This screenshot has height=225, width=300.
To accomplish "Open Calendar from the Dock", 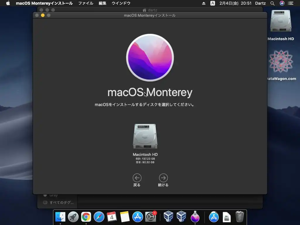I will [x=112, y=217].
